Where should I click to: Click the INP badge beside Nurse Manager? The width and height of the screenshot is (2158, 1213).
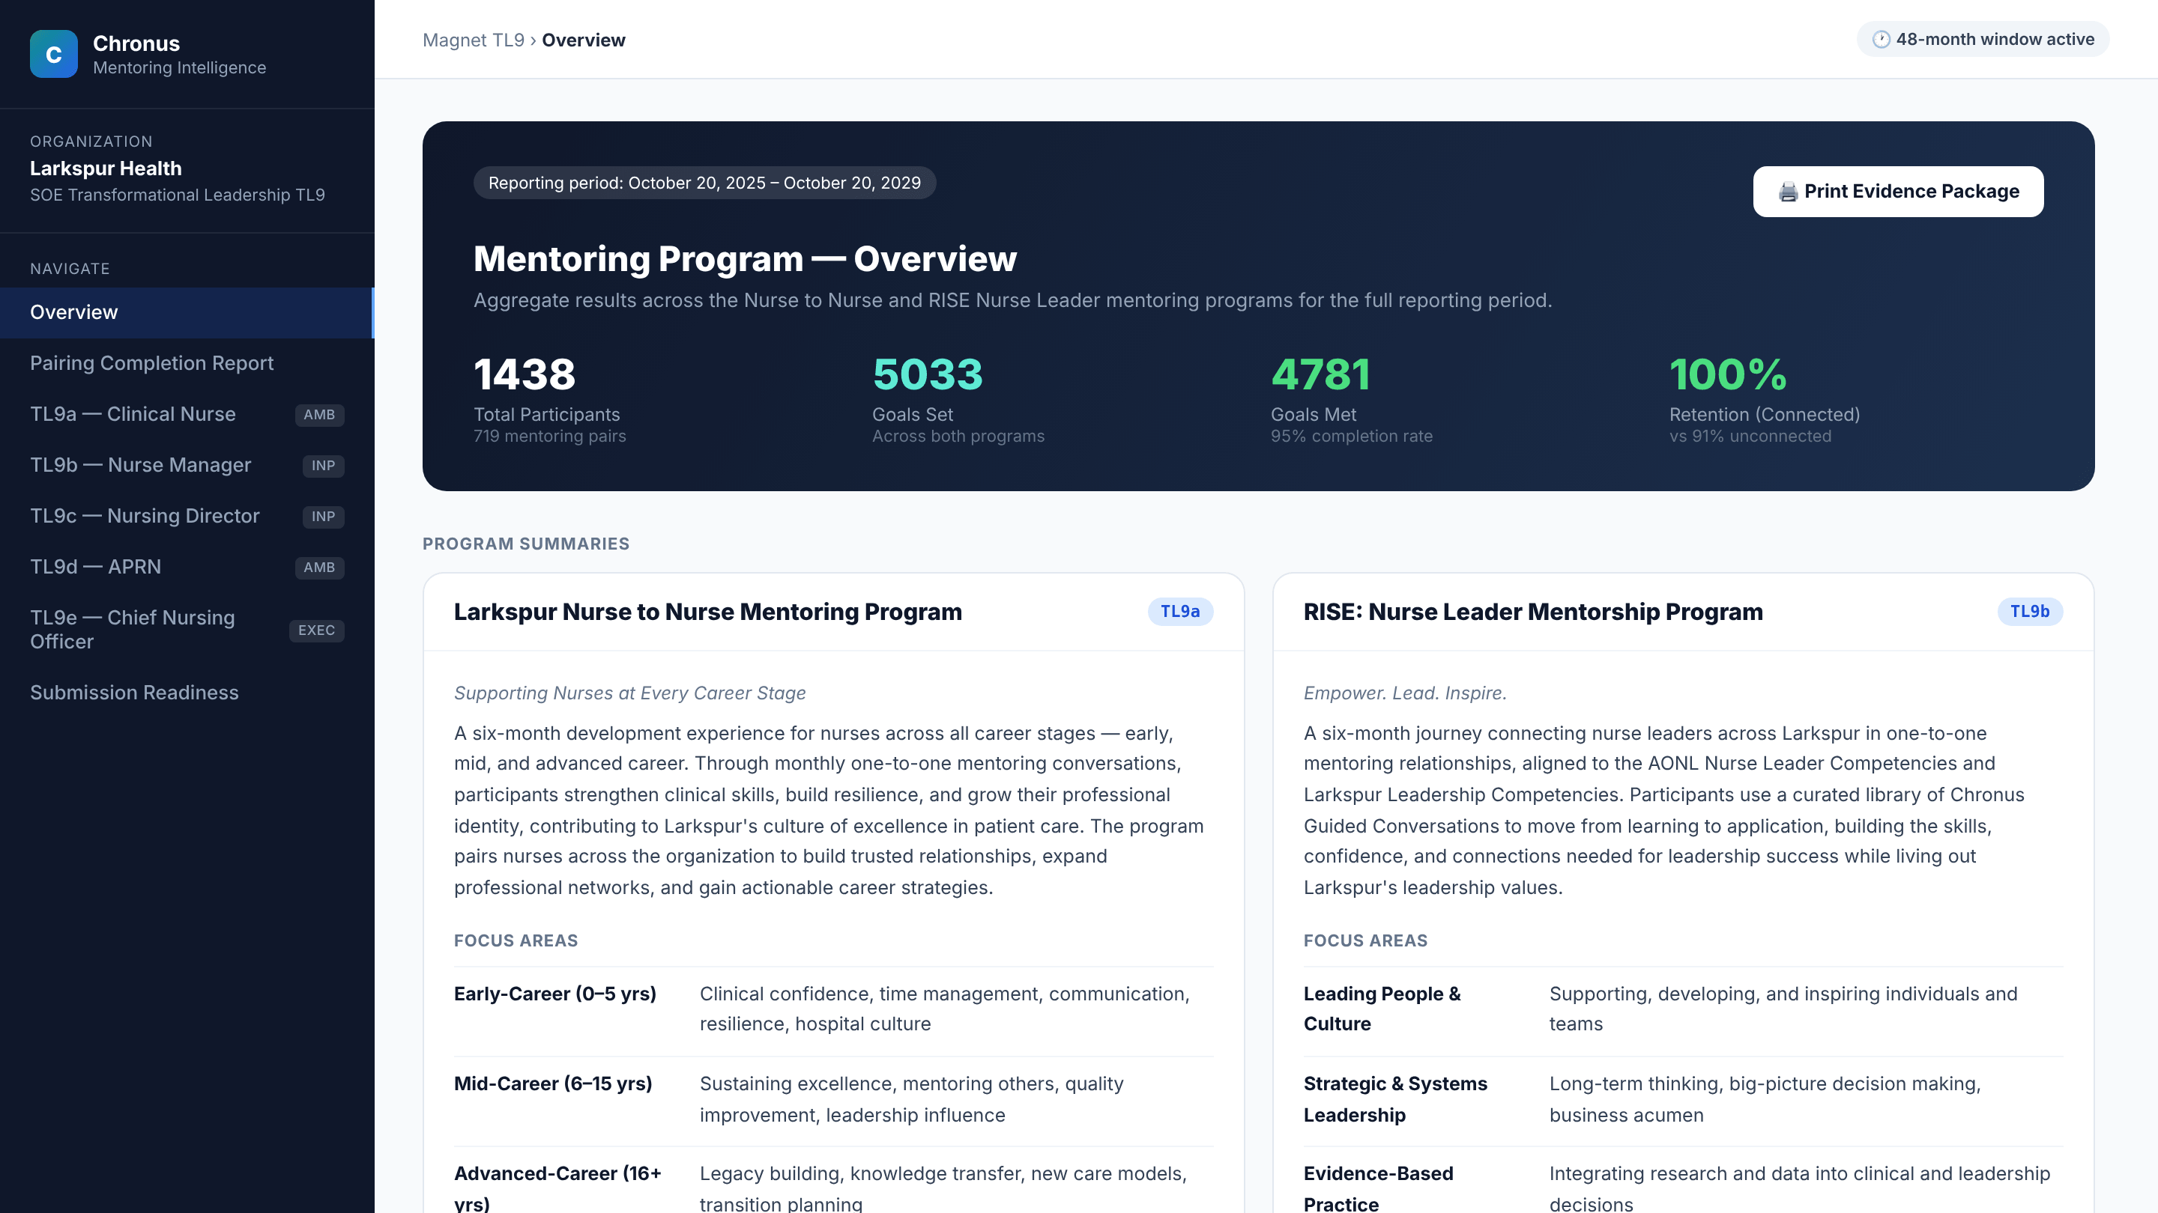coord(322,466)
